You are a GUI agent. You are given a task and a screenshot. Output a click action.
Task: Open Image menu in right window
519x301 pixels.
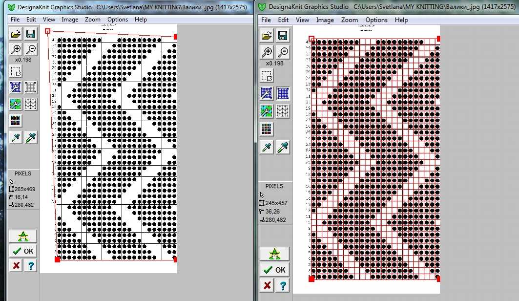(x=325, y=20)
